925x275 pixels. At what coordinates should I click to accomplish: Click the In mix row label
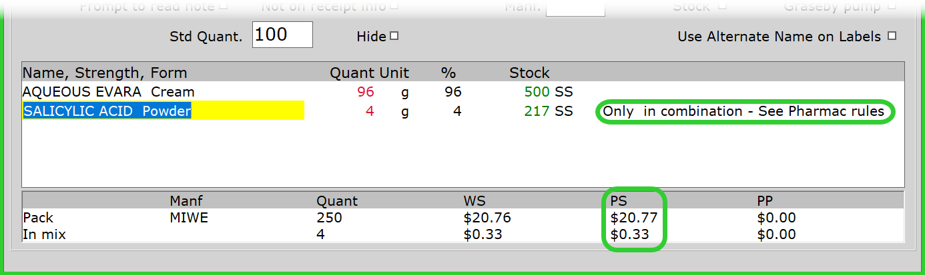click(44, 234)
